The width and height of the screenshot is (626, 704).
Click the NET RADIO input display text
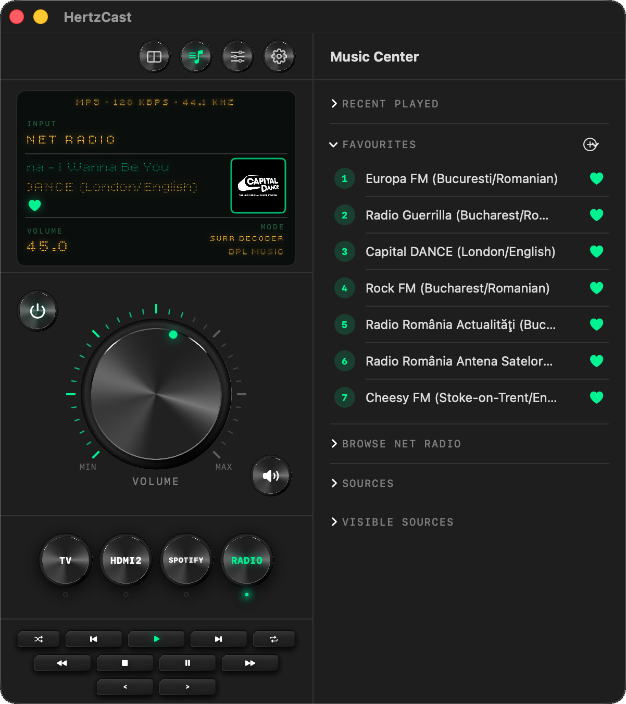71,140
